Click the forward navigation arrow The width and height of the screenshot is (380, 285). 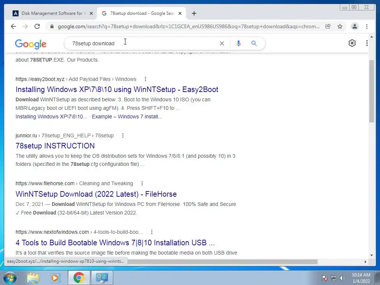(x=25, y=26)
